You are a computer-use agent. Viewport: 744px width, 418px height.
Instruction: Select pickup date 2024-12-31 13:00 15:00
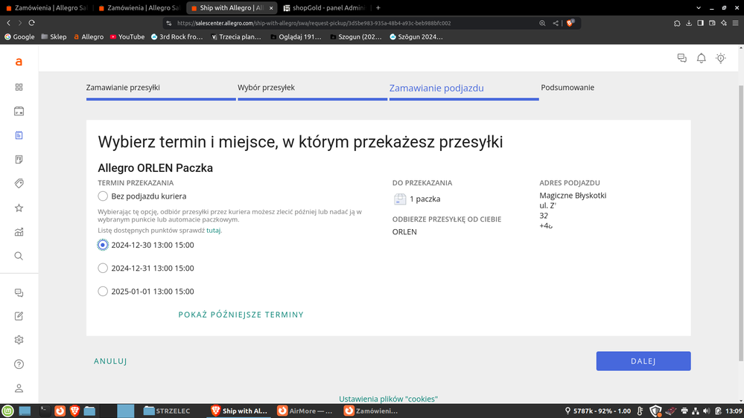tap(103, 269)
